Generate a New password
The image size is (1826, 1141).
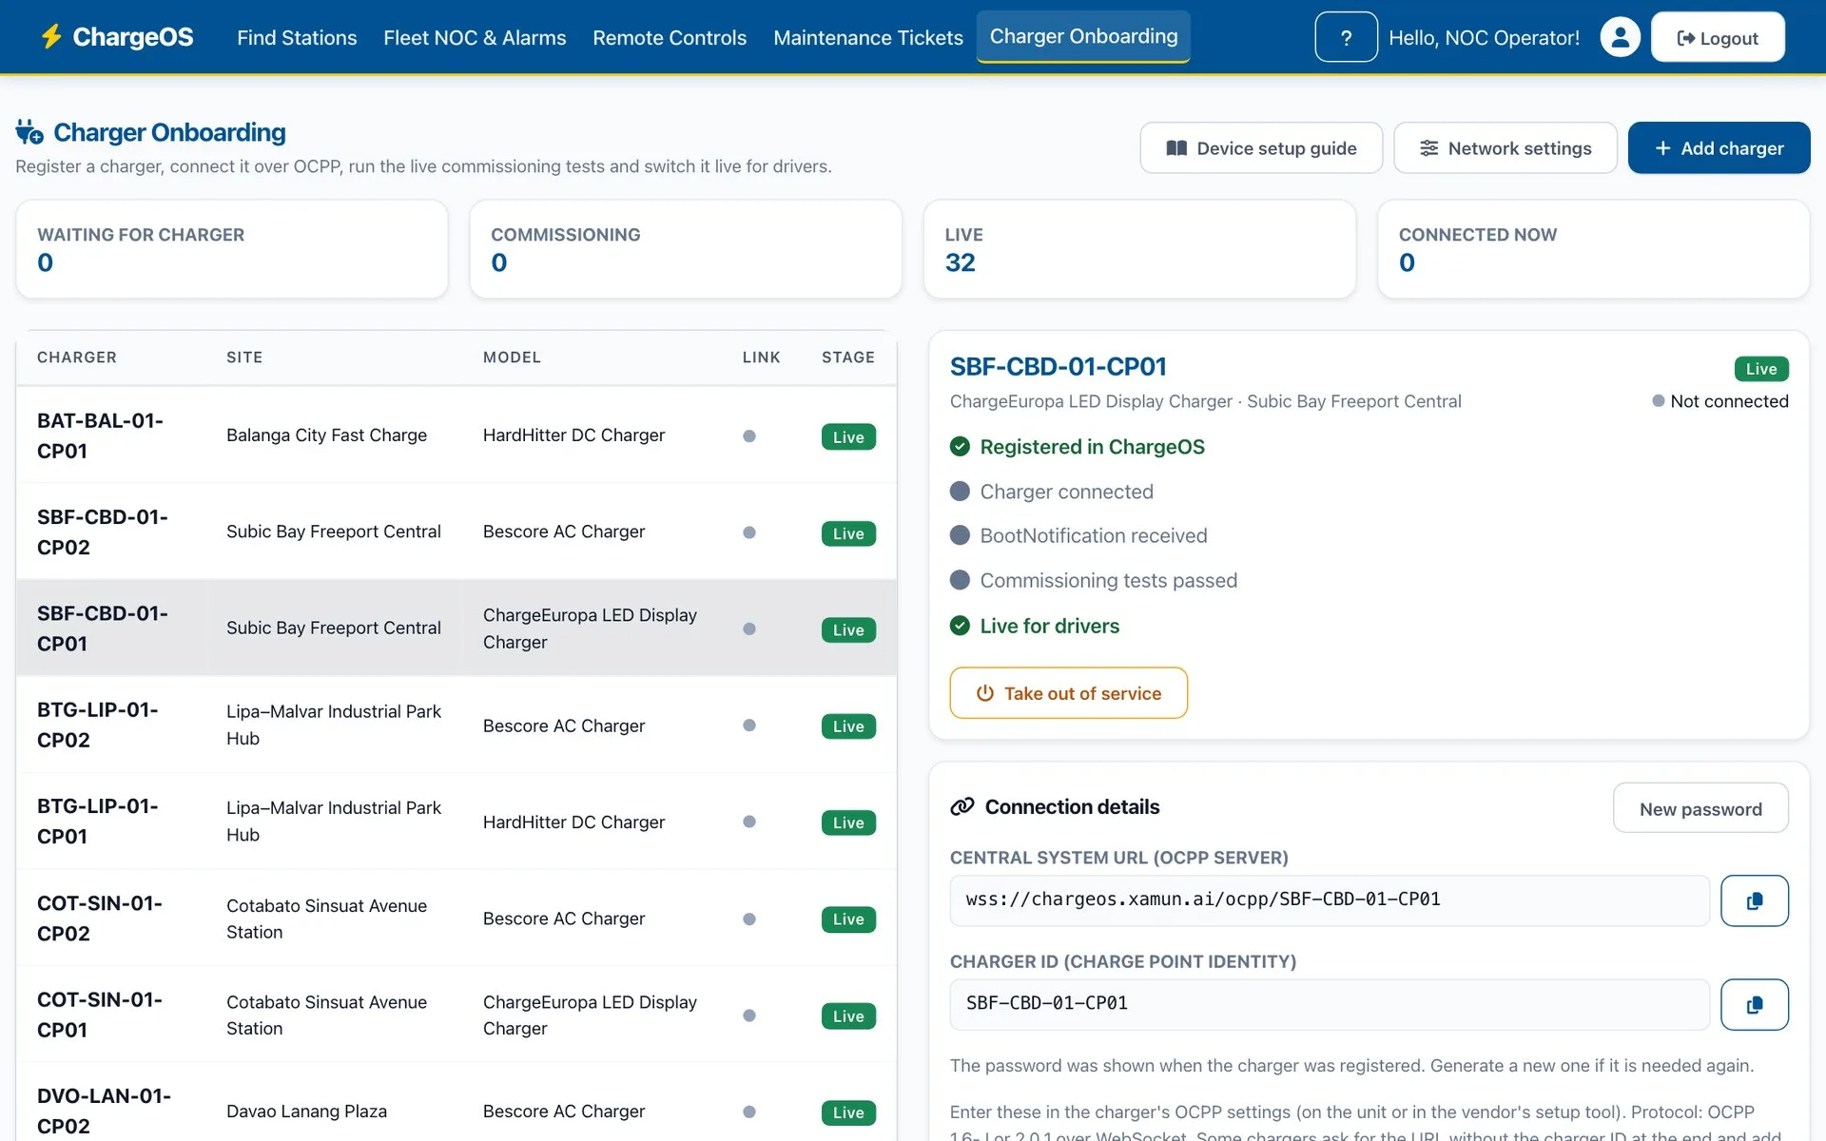[1700, 808]
